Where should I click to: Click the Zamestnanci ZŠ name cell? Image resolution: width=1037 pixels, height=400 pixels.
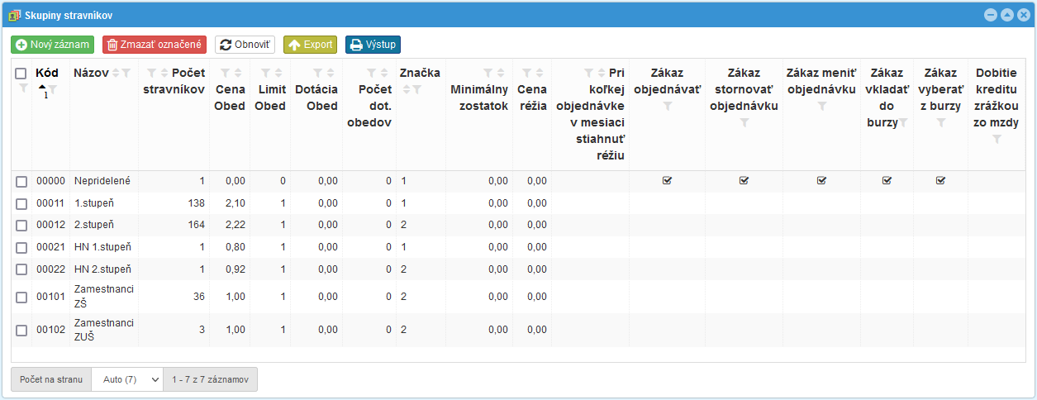104,297
